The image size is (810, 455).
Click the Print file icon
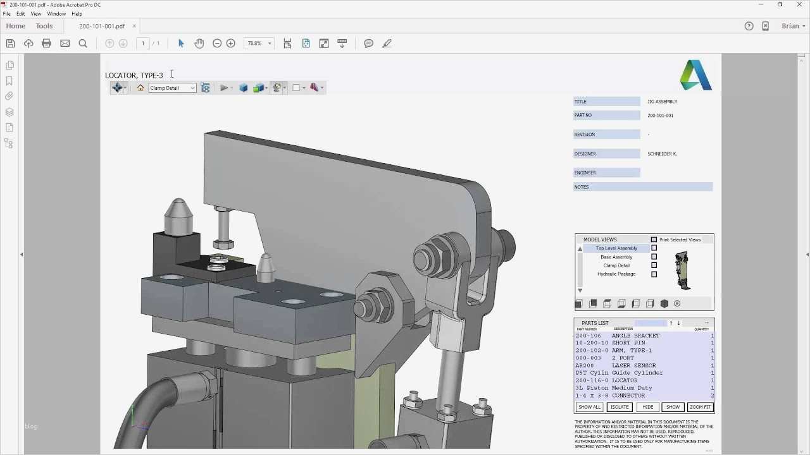46,44
